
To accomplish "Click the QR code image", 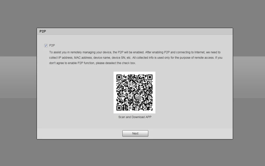I will pos(134,93).
